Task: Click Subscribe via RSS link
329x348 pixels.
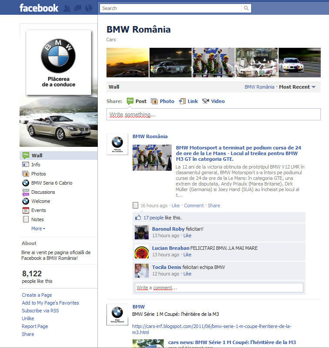Action: pyautogui.click(x=40, y=311)
